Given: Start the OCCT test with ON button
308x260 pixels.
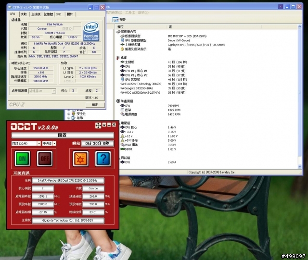Looking at the screenshot, I should point(23,158).
